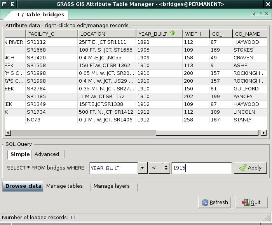Switch to the Simple SQL query tab
The height and width of the screenshot is (225, 272).
pos(20,154)
